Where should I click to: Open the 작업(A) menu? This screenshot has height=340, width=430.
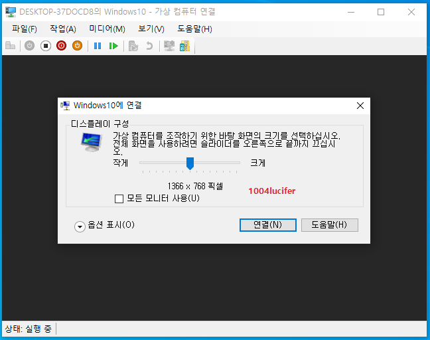click(63, 29)
